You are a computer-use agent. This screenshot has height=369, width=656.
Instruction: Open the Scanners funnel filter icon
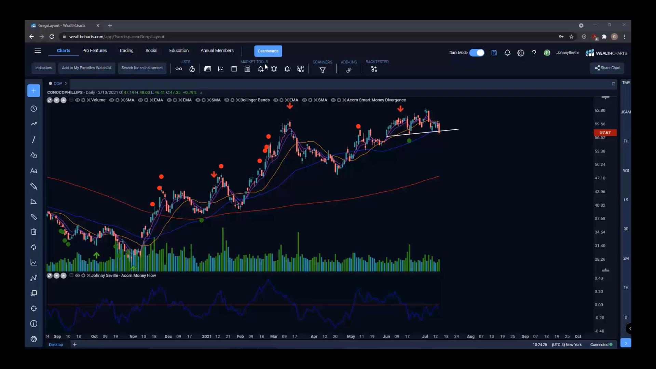pos(323,70)
